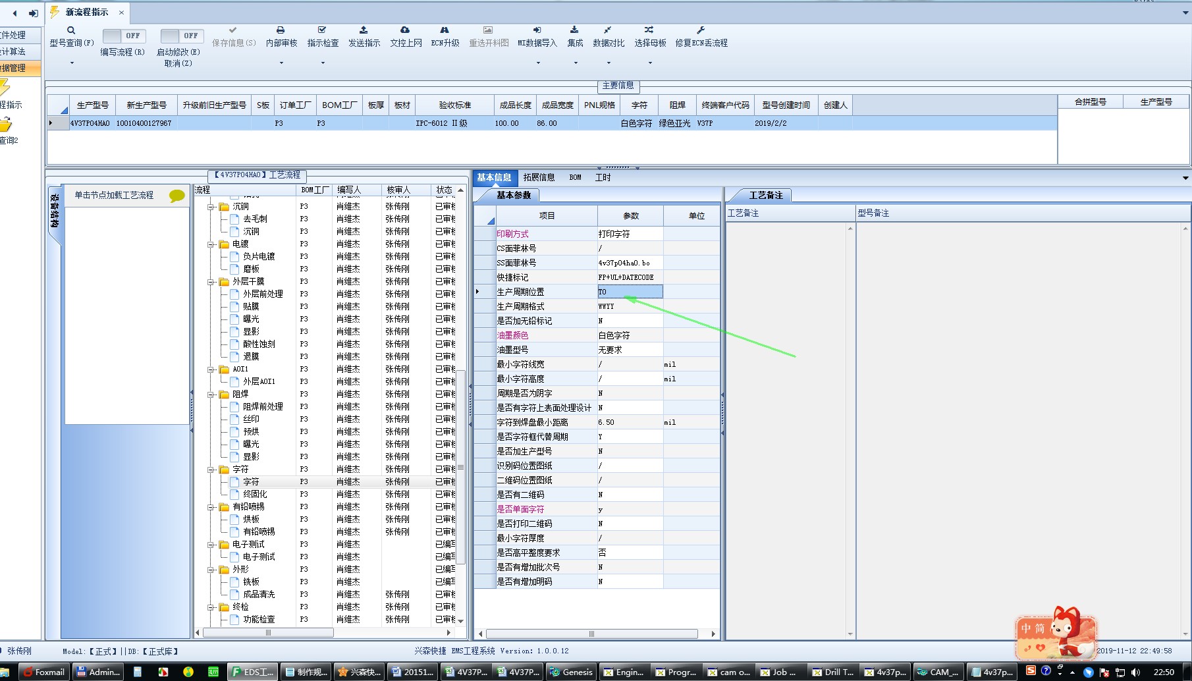This screenshot has height=681, width=1192.
Task: Click the 印刷方式 parameter label
Action: pyautogui.click(x=512, y=234)
